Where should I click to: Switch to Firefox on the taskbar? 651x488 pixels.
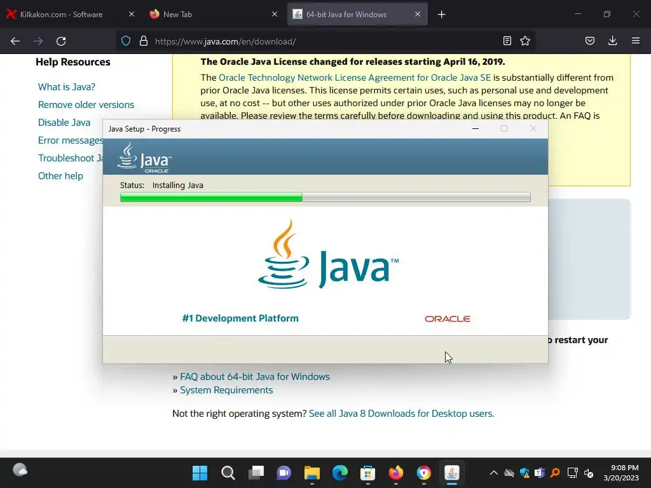pyautogui.click(x=395, y=473)
